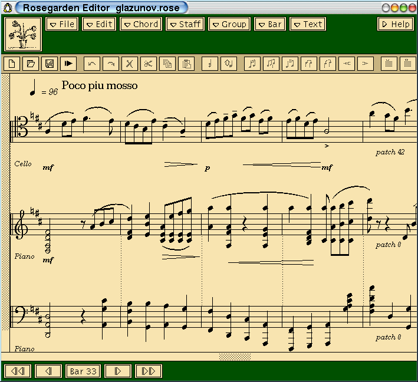The image size is (418, 382).
Task: Click the Paste clipboard icon
Action: click(186, 64)
